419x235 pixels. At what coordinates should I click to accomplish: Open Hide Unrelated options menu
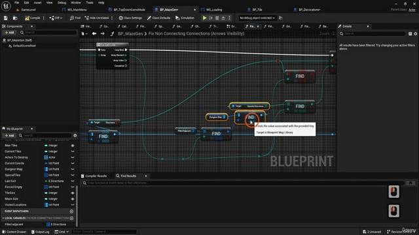click(x=112, y=18)
